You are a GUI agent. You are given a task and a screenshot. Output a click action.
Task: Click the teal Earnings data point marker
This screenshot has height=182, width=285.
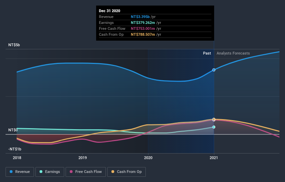coord(214,127)
